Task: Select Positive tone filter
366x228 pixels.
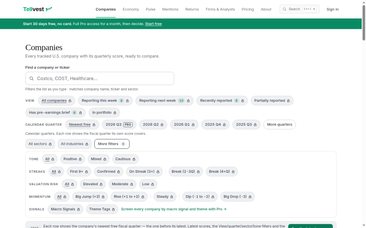Action: pos(72,159)
